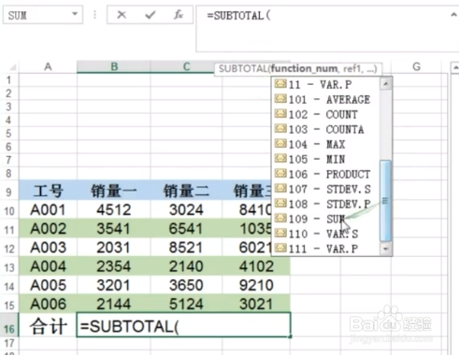Choose 103 - COUNTA option

[x=326, y=129]
